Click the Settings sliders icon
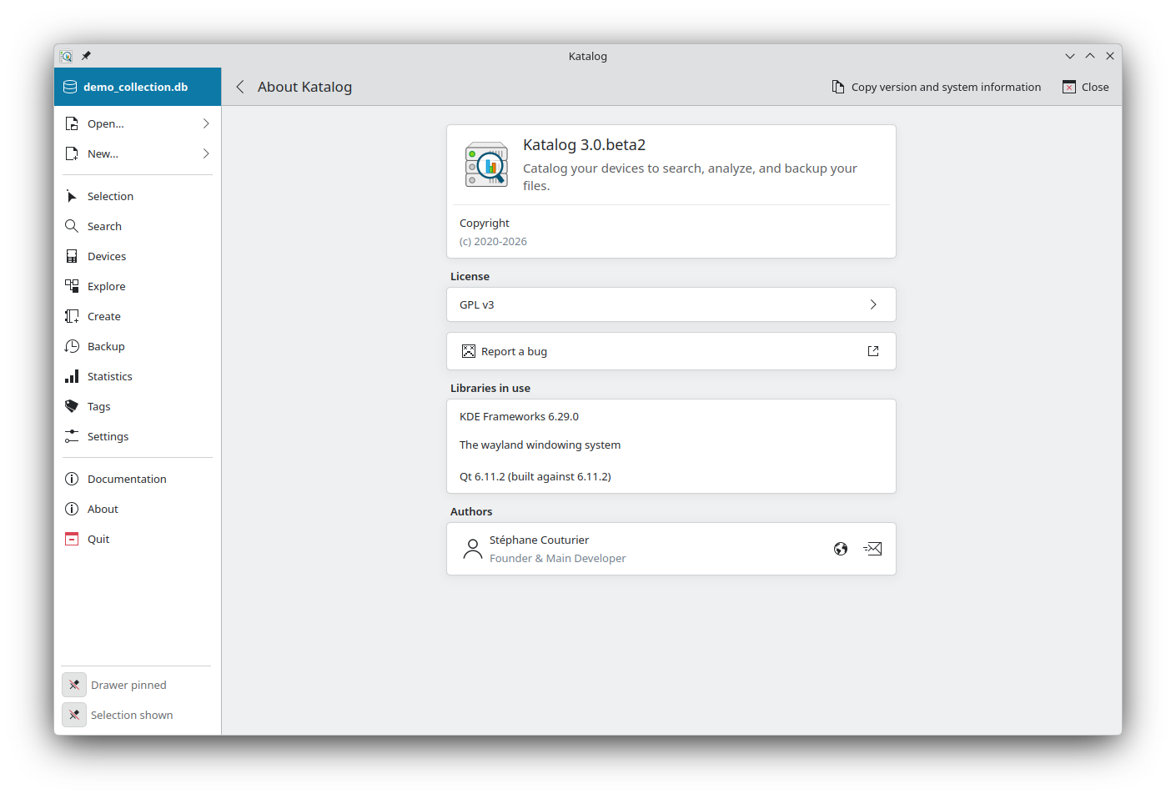This screenshot has height=799, width=1176. click(72, 436)
